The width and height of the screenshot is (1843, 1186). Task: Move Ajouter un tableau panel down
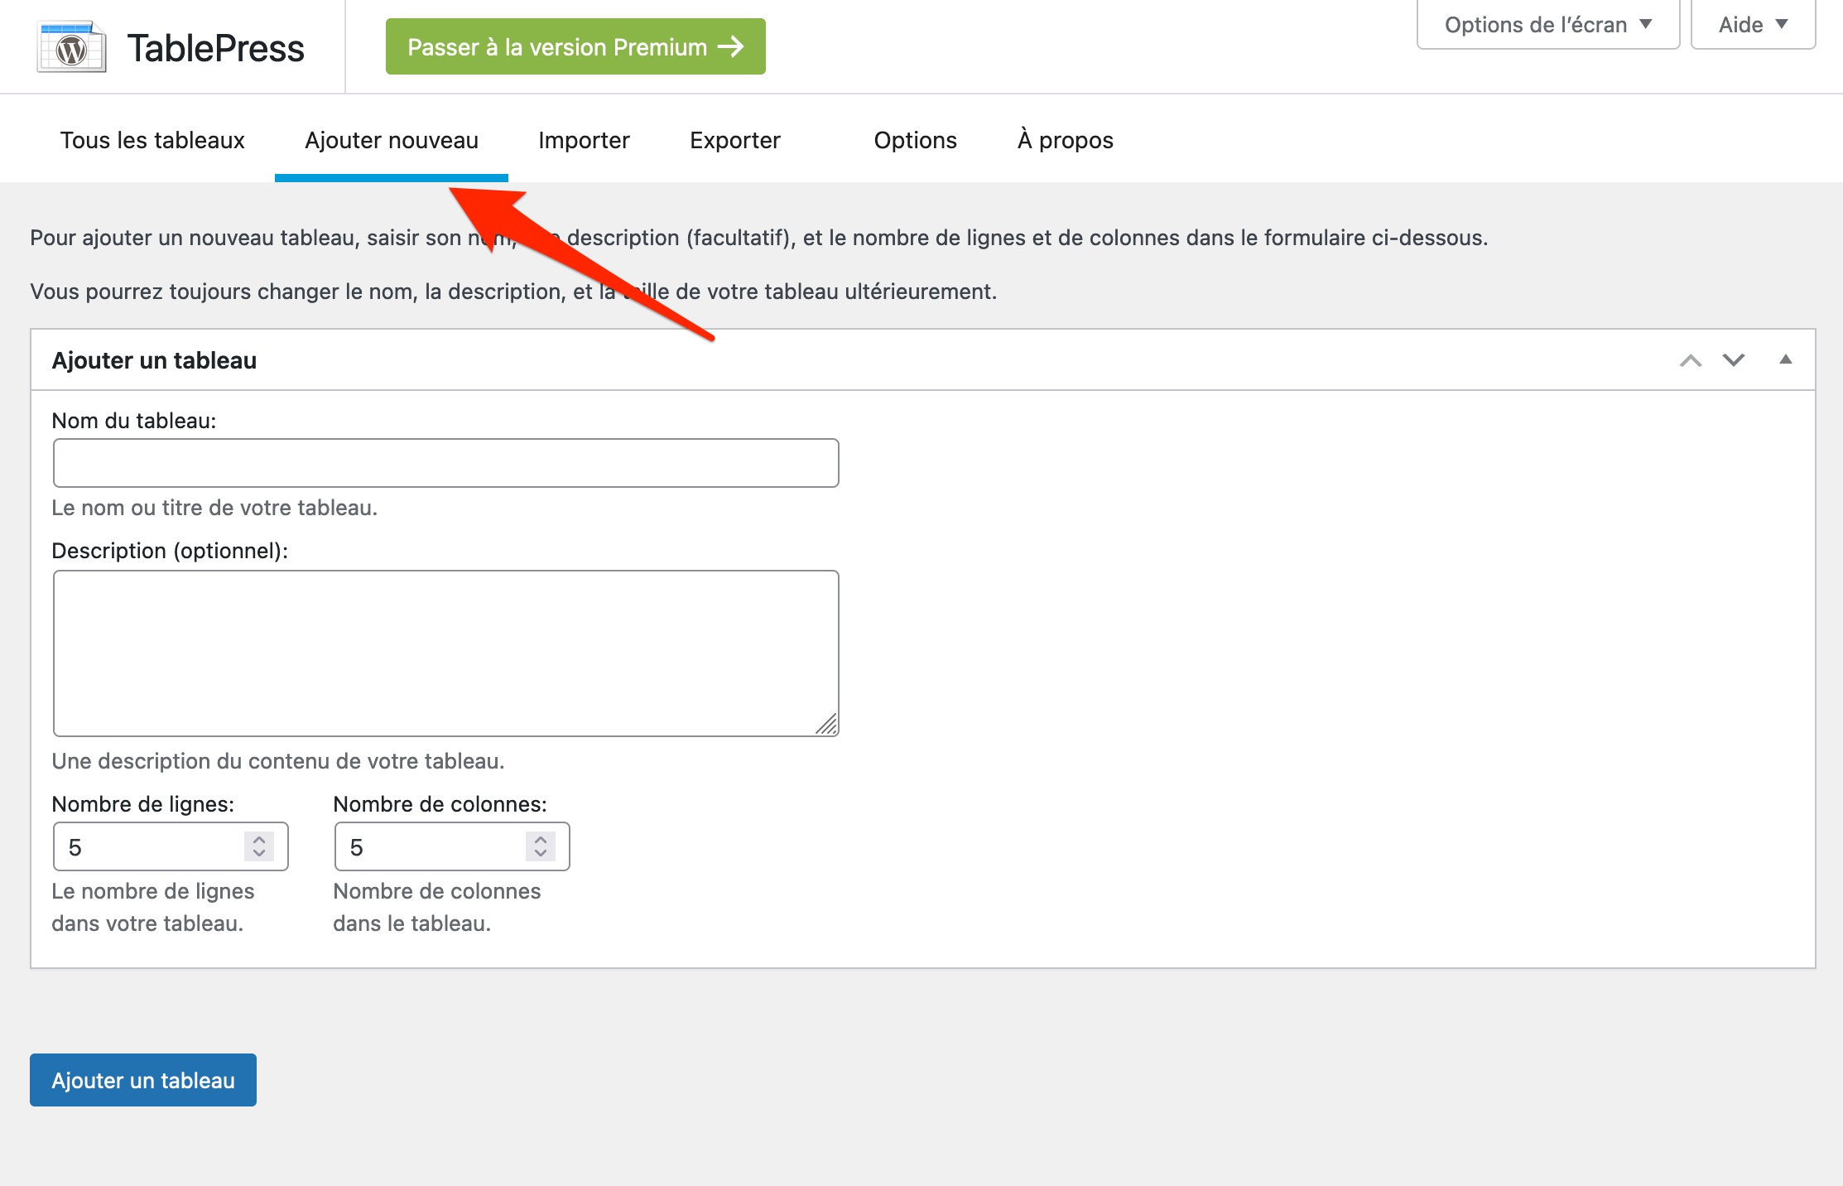(1734, 360)
